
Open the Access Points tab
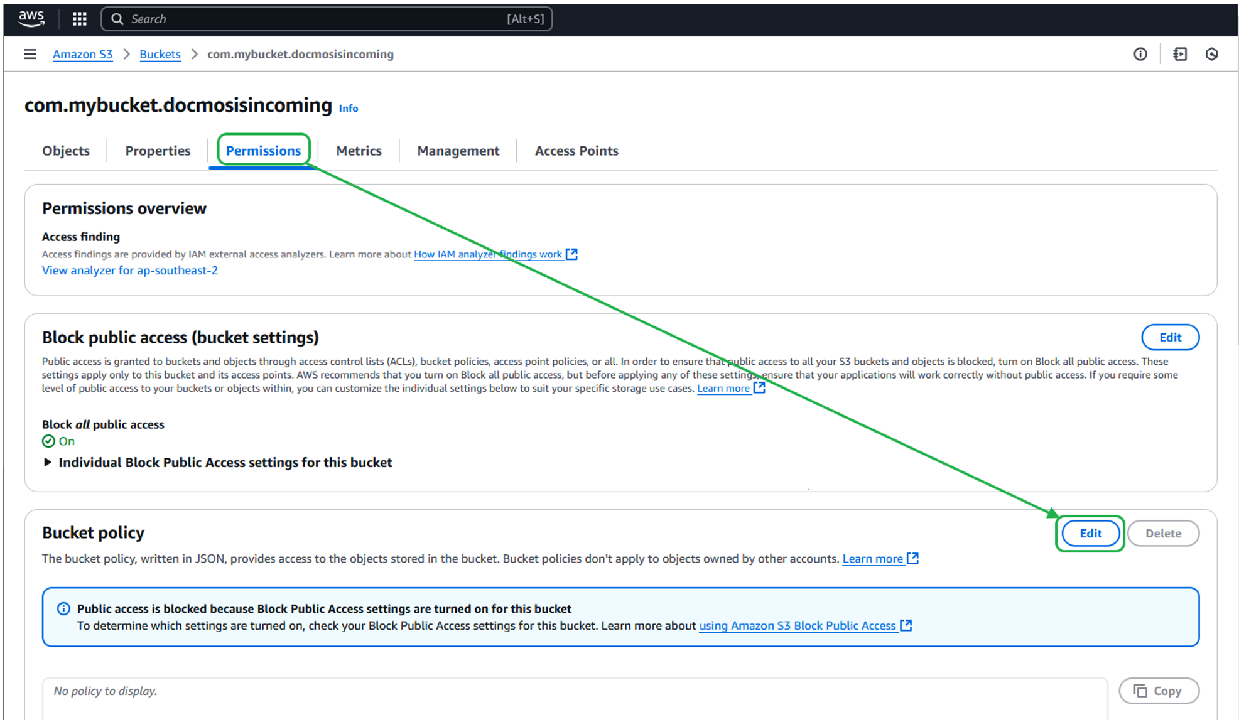click(x=576, y=151)
